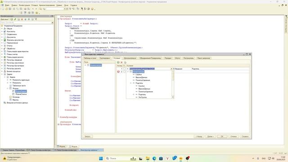Screen dimensions: 288x162
Task: Click the Справочники catalog icon in tree
Action: coord(5,34)
